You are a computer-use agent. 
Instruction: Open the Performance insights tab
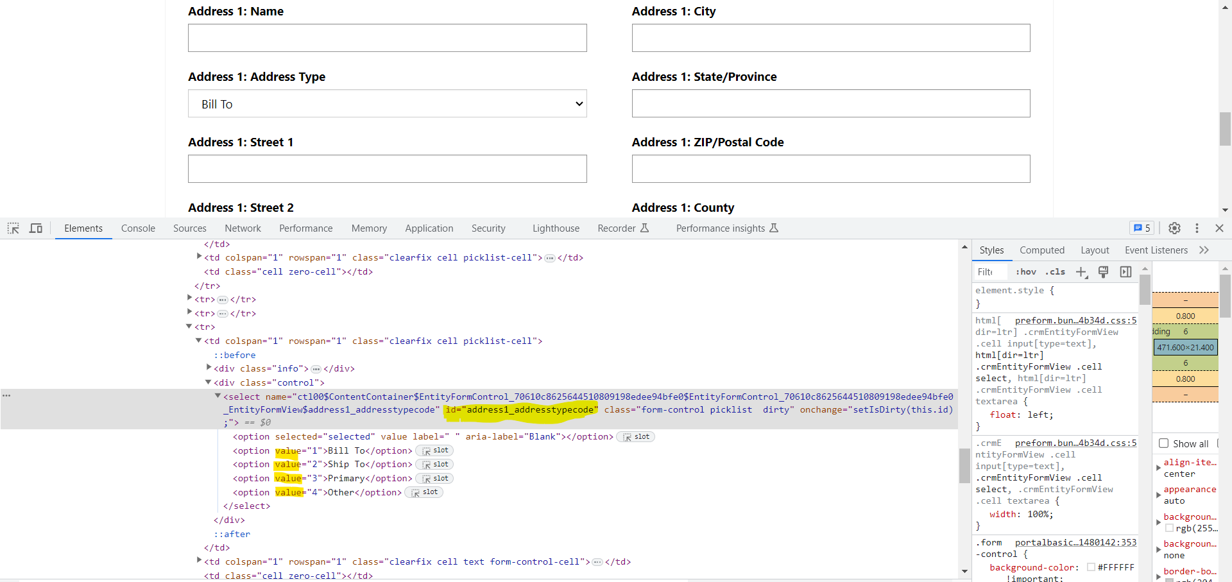click(x=726, y=228)
